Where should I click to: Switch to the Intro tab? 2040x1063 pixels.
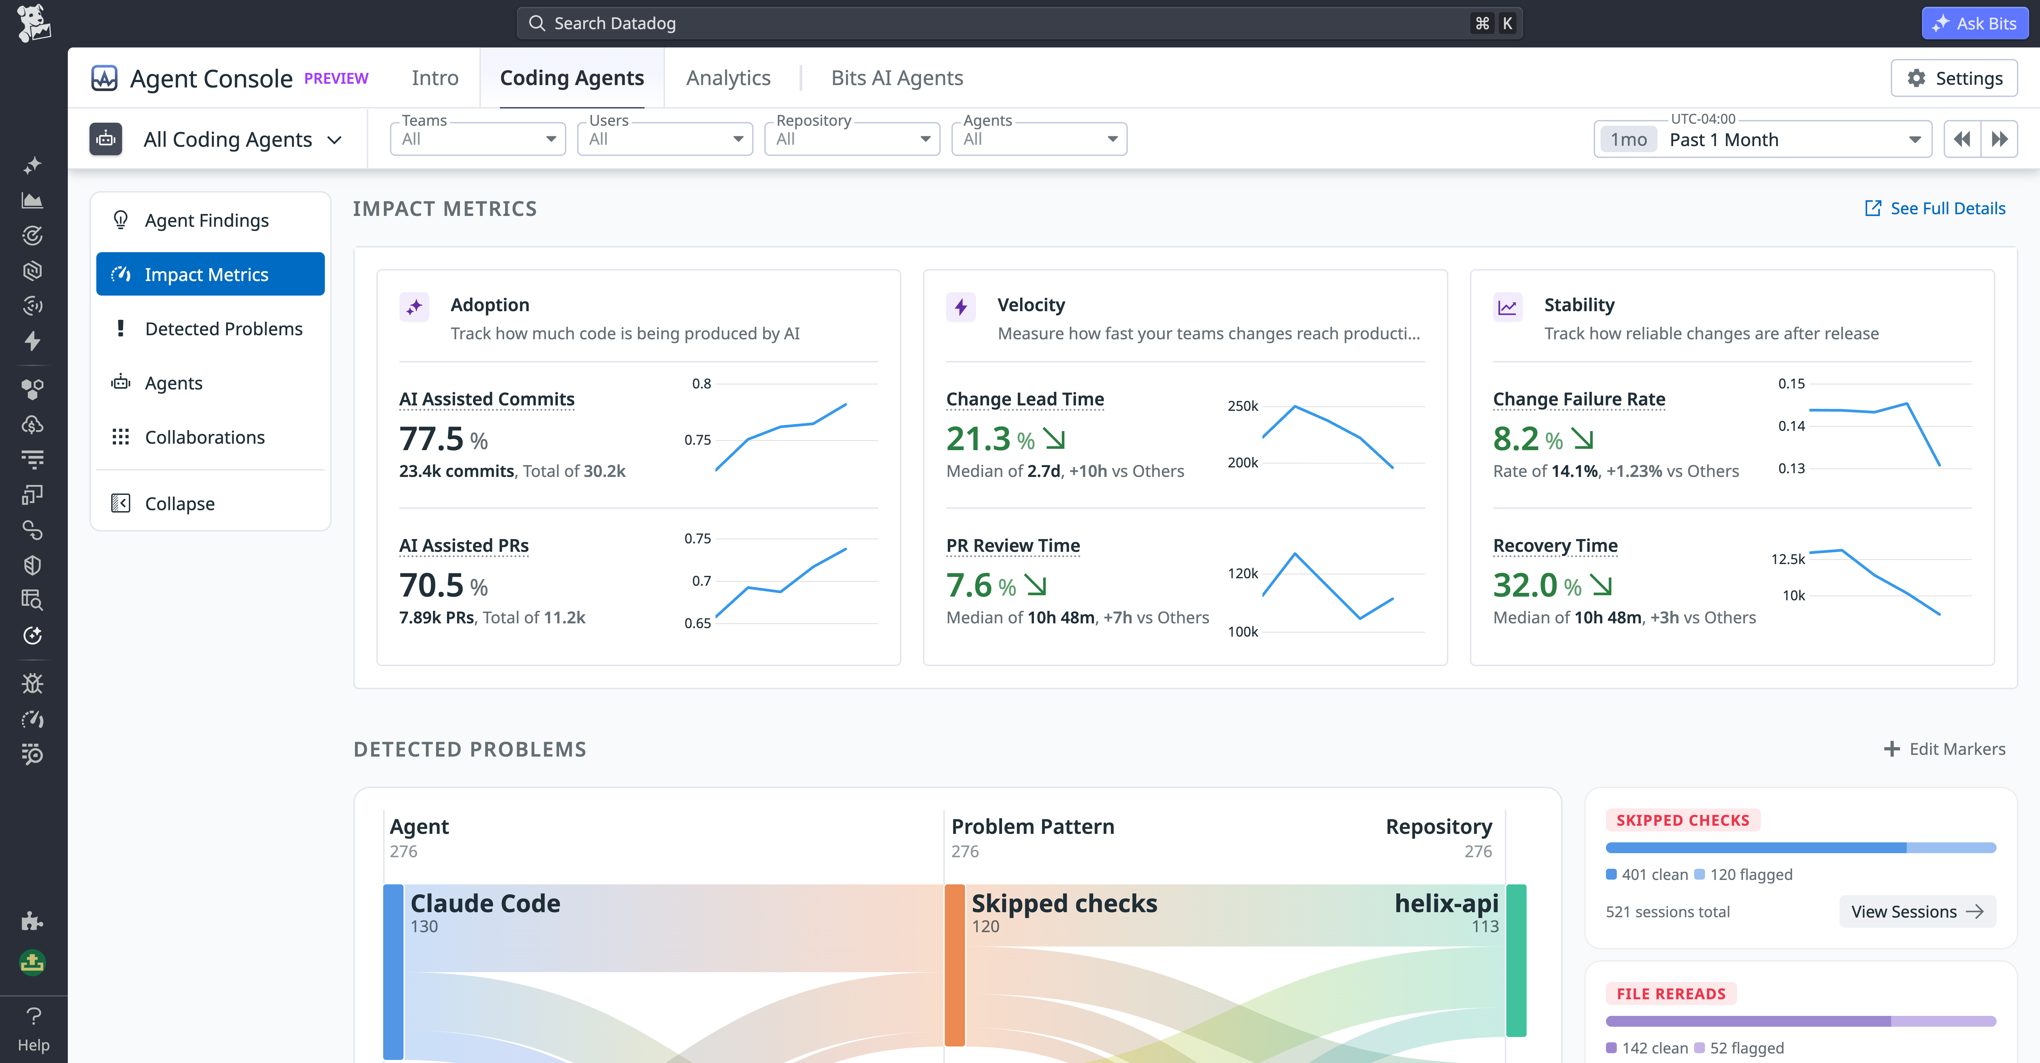(435, 78)
